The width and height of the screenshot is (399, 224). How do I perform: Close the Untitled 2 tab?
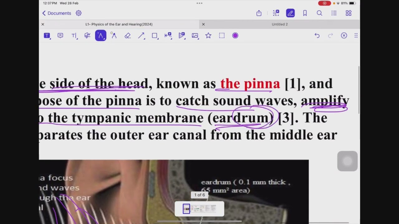[203, 24]
